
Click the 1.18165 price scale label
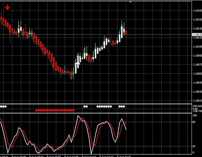tap(197, 10)
